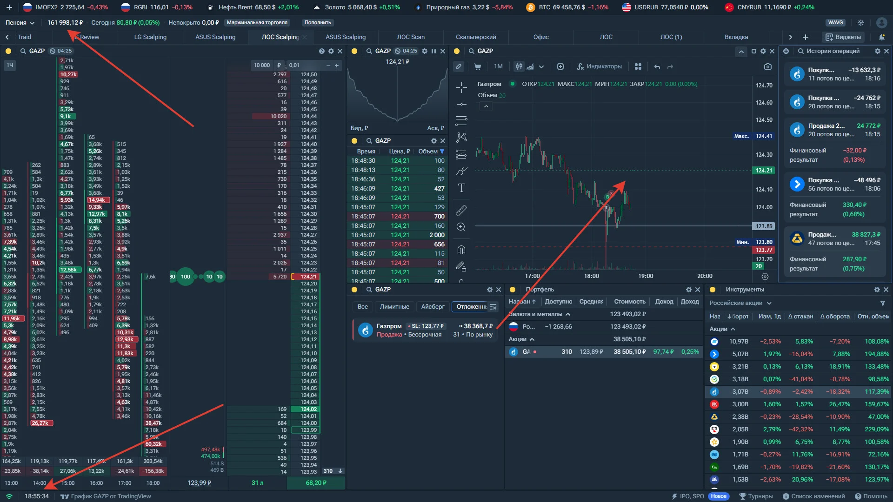
Task: Click the 1M timeframe selector
Action: coord(498,66)
